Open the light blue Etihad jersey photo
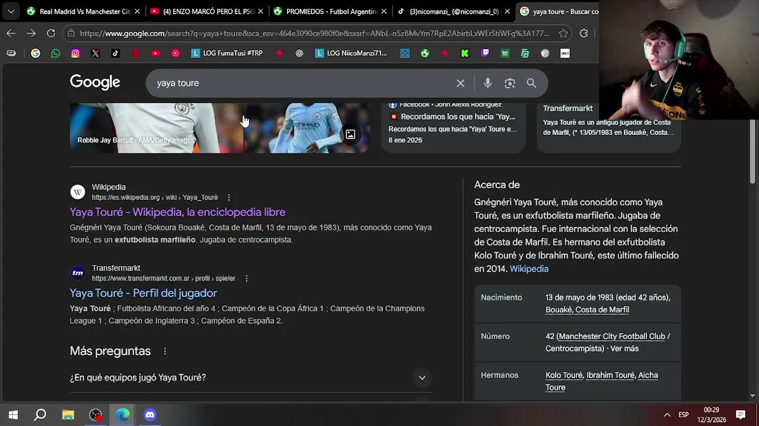 tap(307, 128)
